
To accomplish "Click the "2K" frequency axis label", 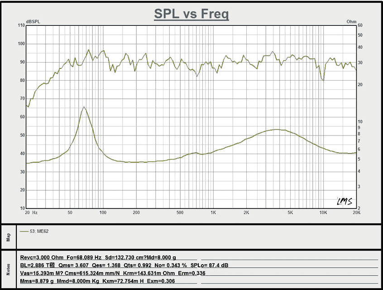I will (246, 213).
